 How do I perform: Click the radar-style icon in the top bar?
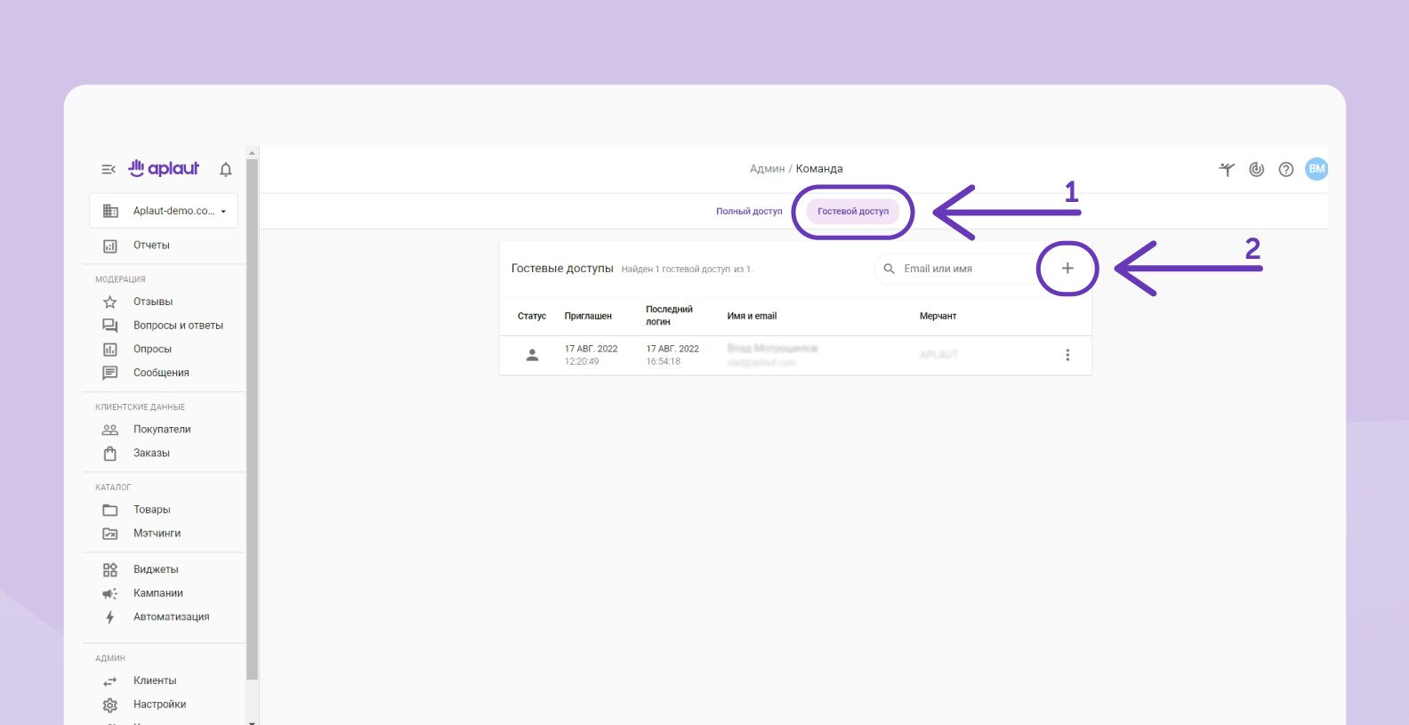1256,169
